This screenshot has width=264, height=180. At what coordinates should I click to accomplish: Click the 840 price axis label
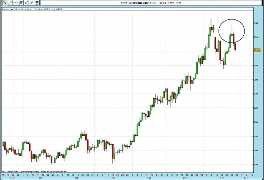click(256, 23)
